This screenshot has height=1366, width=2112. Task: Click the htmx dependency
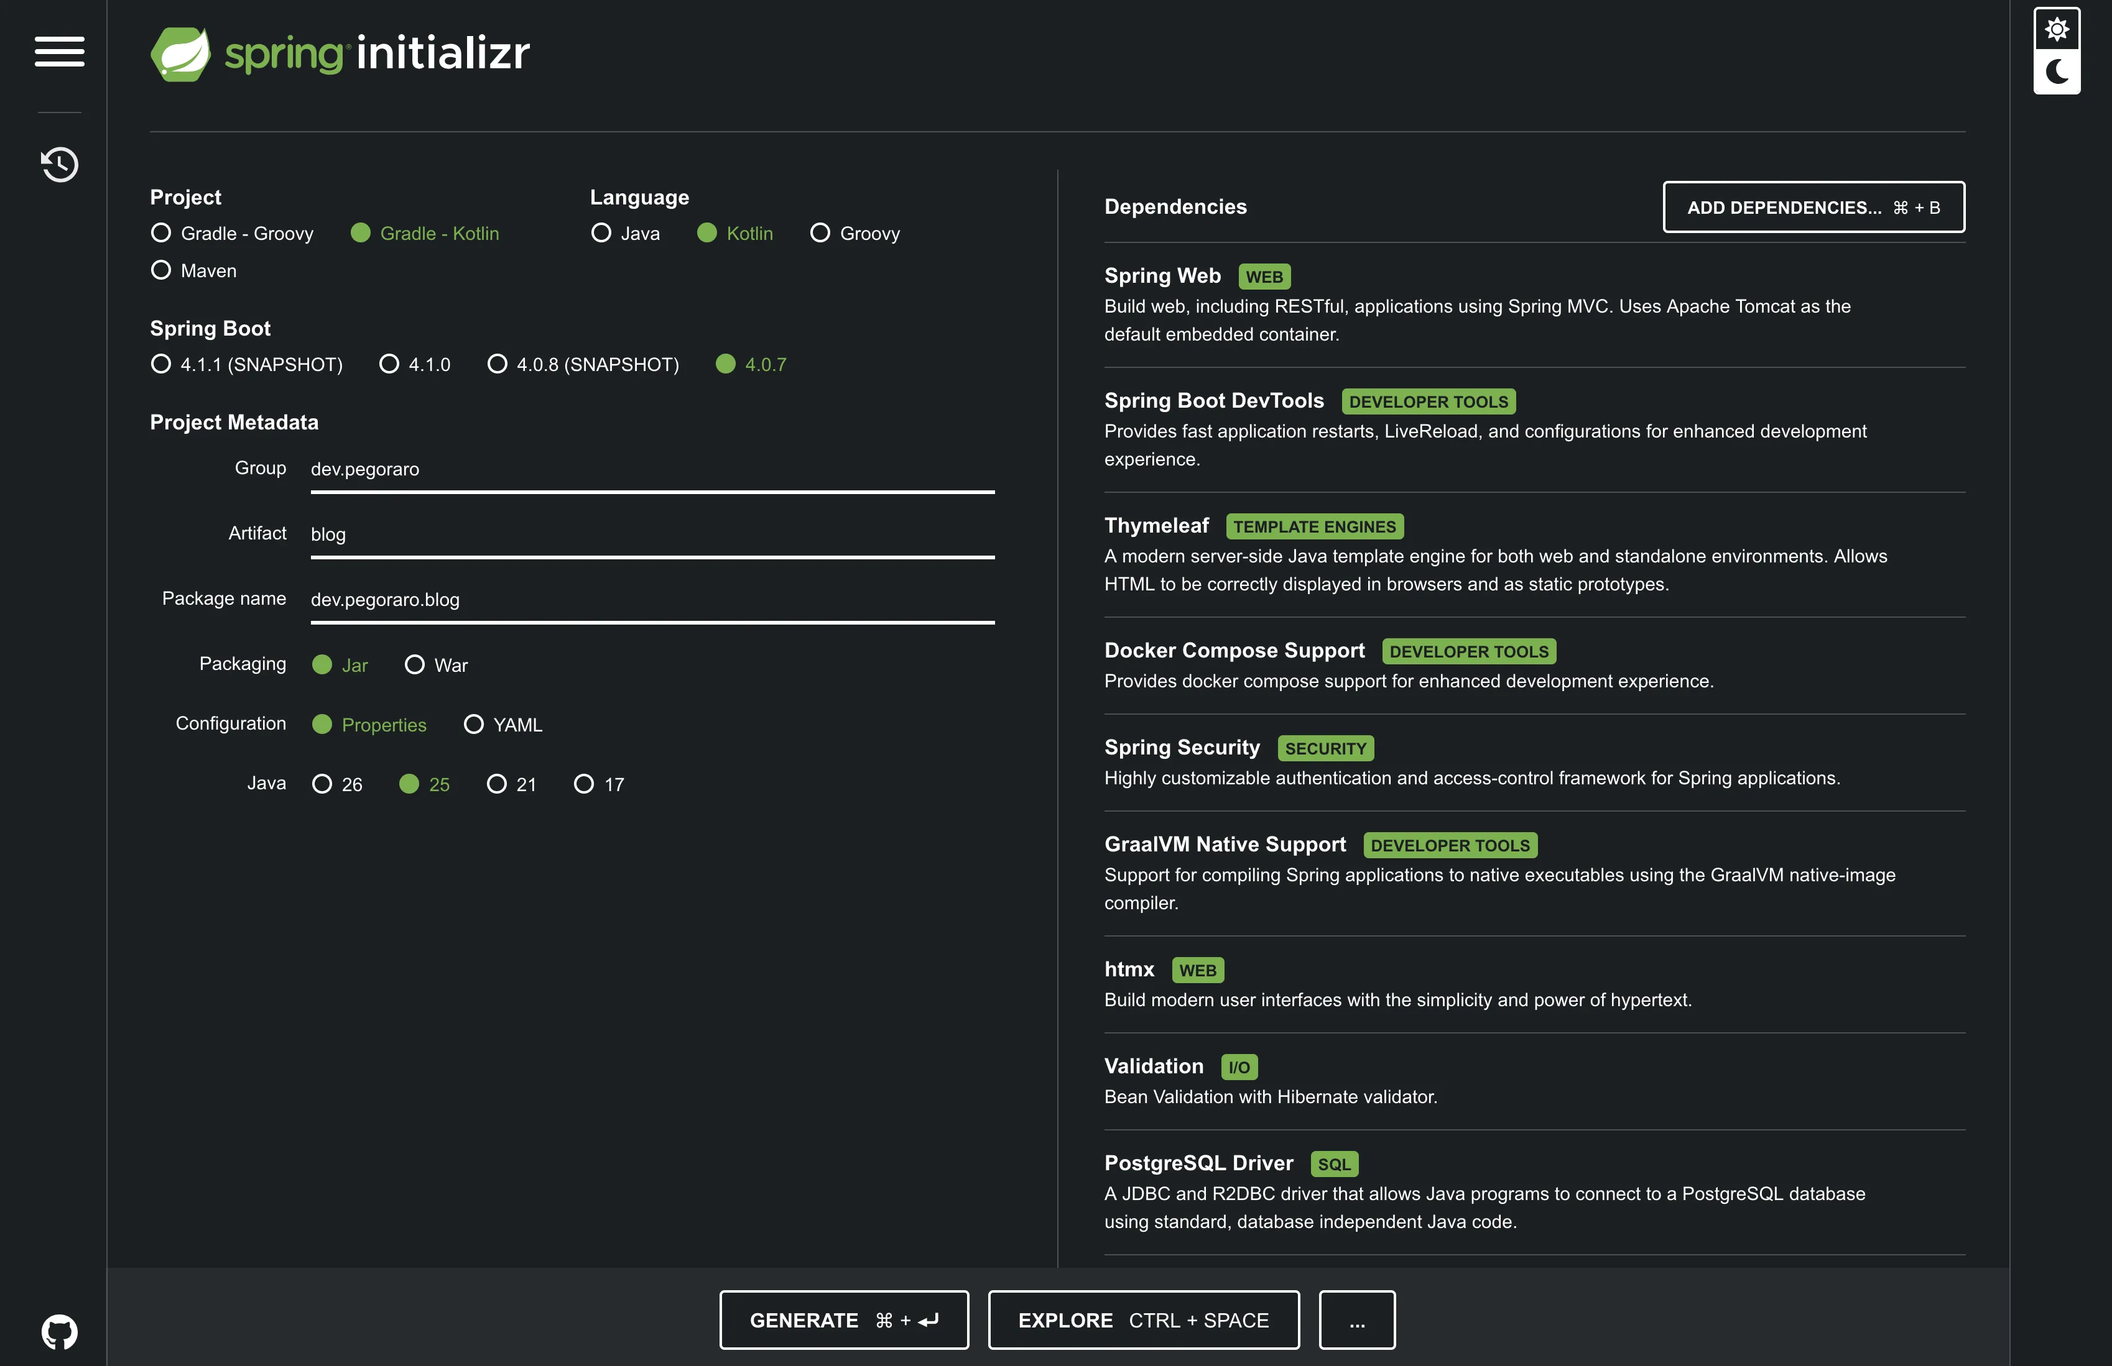tap(1534, 984)
